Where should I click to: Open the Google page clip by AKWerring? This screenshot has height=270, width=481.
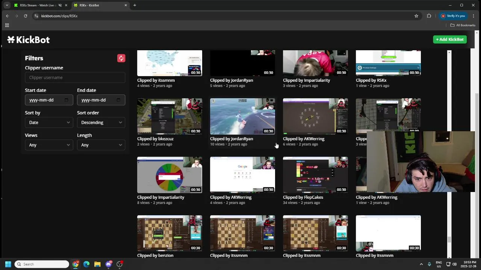tap(242, 175)
